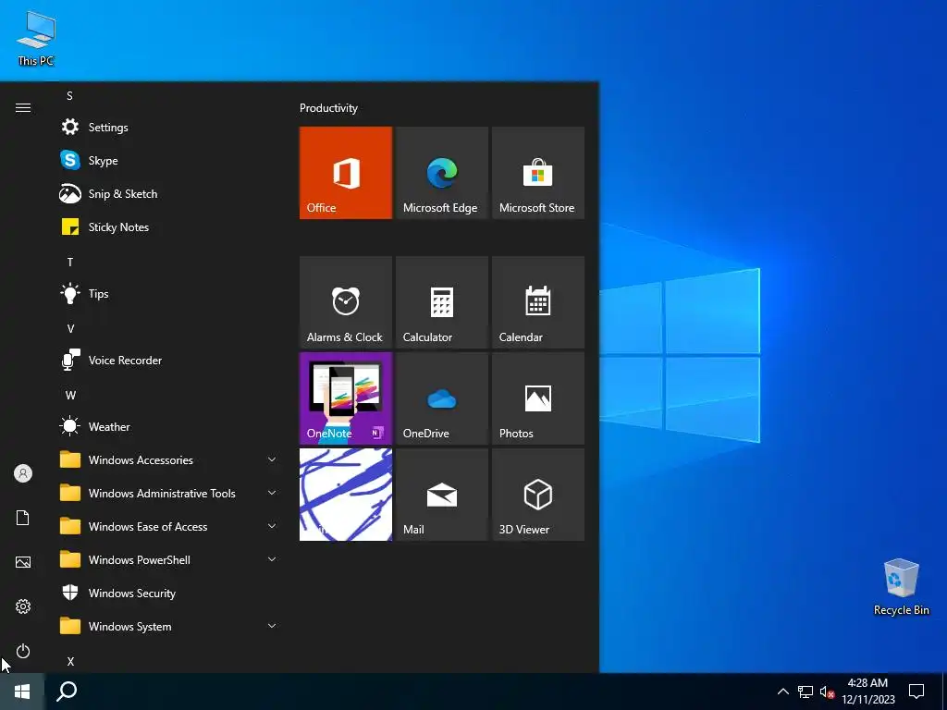Image resolution: width=947 pixels, height=710 pixels.
Task: Open the Weather app
Action: (169, 427)
